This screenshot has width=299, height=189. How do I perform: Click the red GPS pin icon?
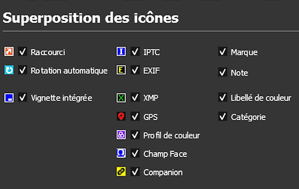click(121, 117)
